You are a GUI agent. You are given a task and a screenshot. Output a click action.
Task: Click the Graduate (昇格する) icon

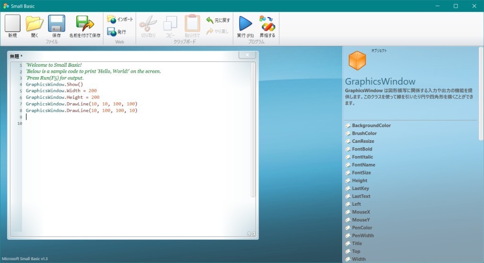268,24
